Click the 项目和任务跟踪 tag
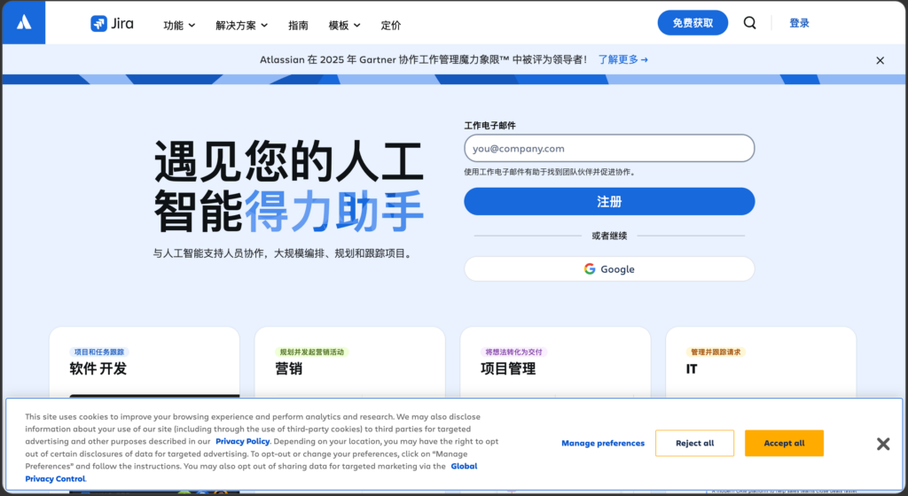The height and width of the screenshot is (496, 908). [99, 352]
